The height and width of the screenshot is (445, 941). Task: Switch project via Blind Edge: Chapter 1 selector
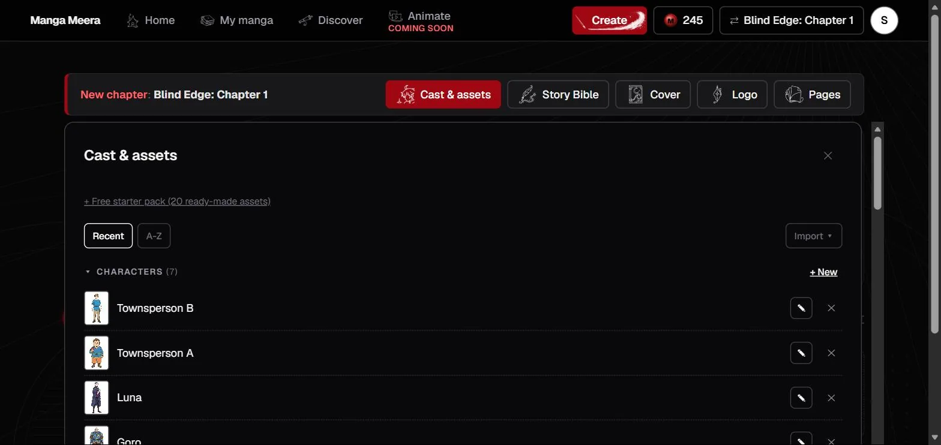pyautogui.click(x=791, y=20)
